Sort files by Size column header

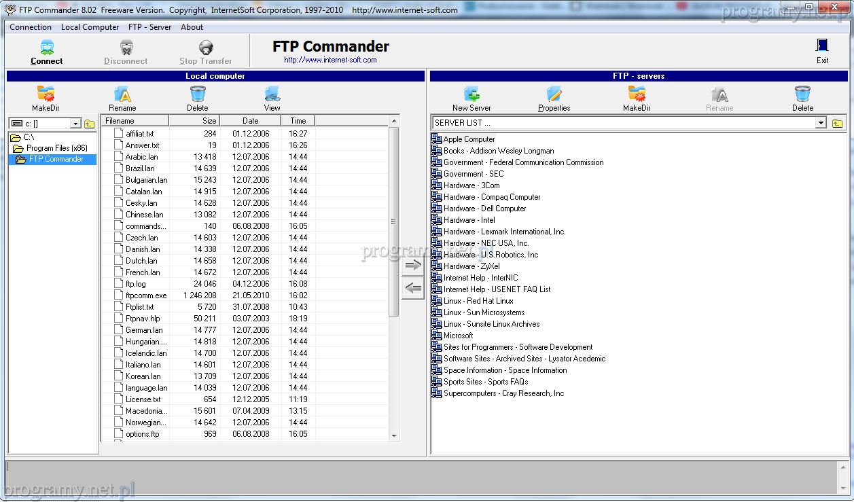click(x=194, y=121)
